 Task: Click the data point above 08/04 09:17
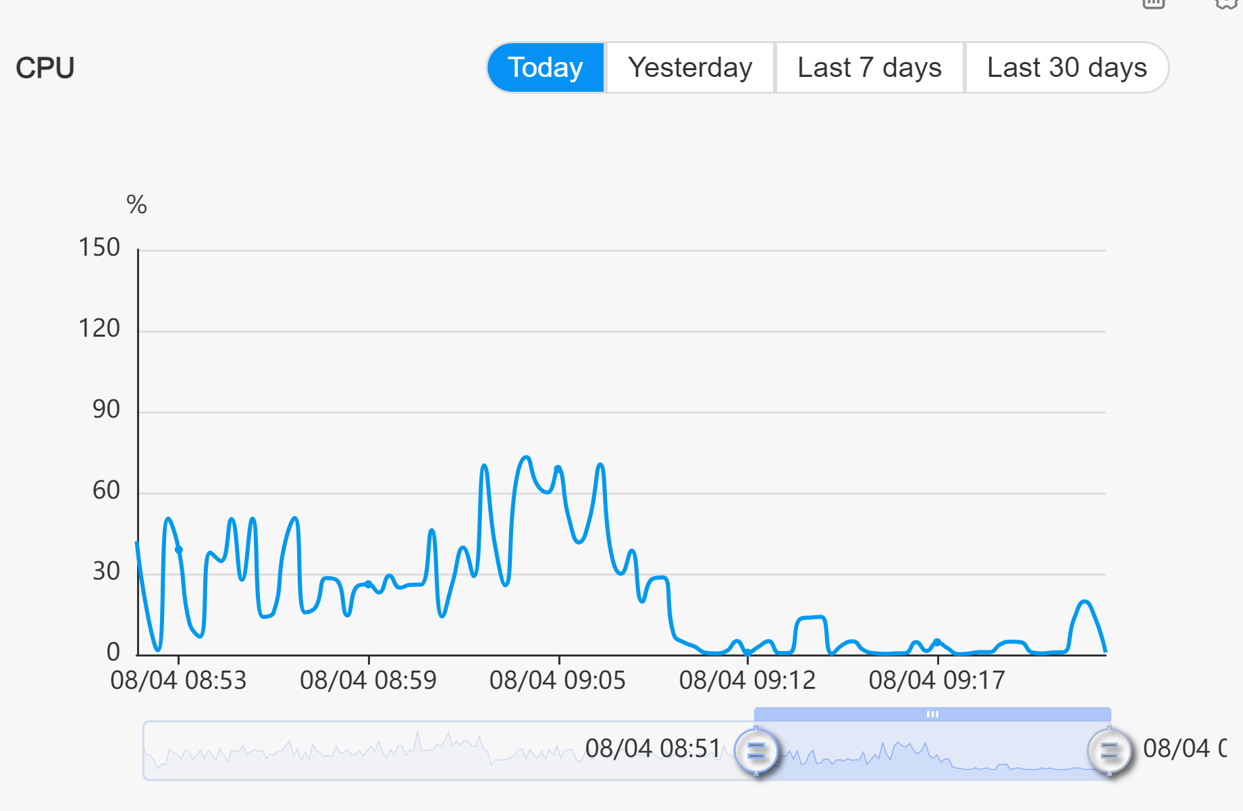pyautogui.click(x=937, y=642)
